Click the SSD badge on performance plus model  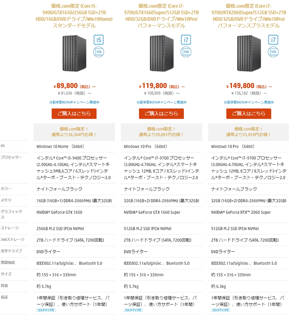point(273,52)
